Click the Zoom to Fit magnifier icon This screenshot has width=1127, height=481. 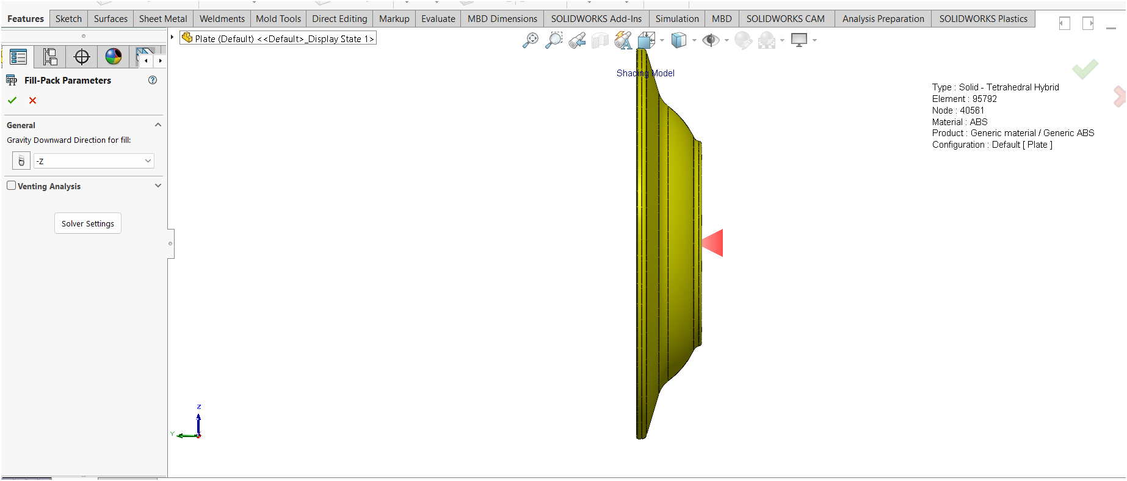[531, 40]
